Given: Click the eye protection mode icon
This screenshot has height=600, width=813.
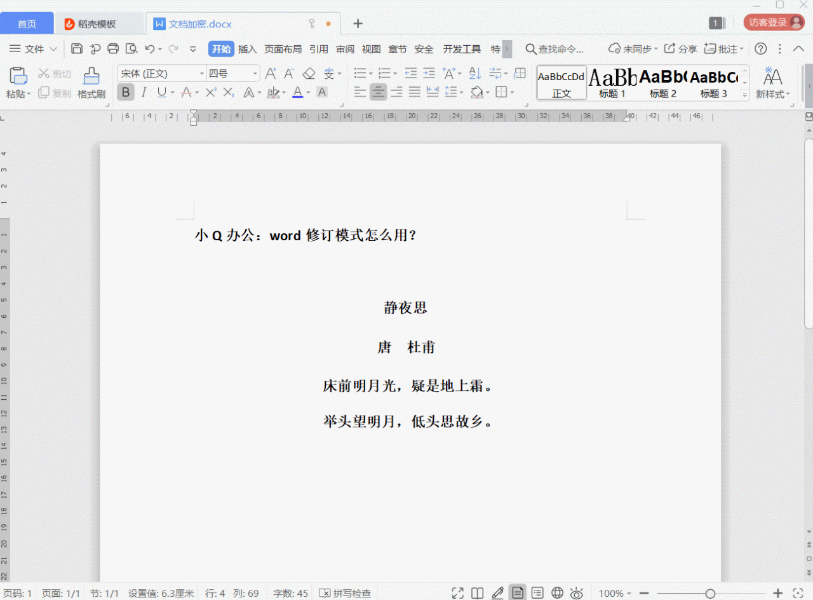Looking at the screenshot, I should 577,593.
